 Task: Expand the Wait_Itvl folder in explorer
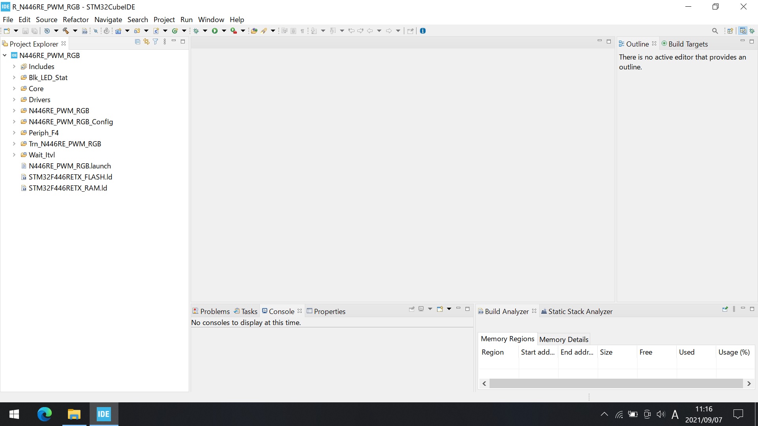13,155
